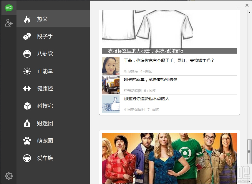Click the 4+阅读 read count
The image size is (252, 184).
point(146,71)
